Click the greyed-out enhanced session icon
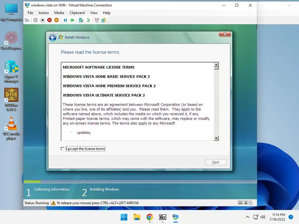The height and width of the screenshot is (224, 299). (x=97, y=20)
